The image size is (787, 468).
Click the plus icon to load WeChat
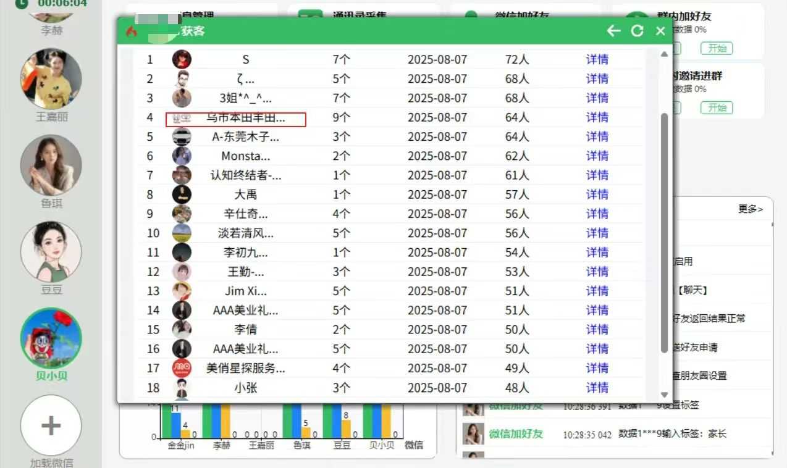point(51,425)
